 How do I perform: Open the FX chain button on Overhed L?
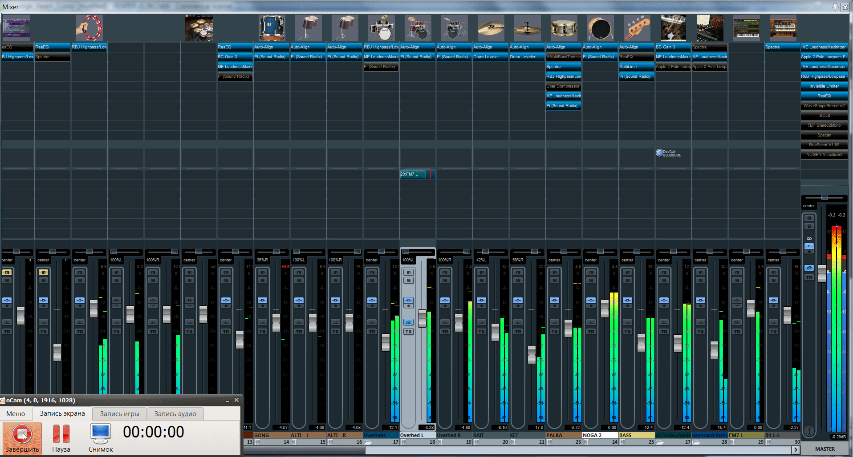tap(408, 301)
